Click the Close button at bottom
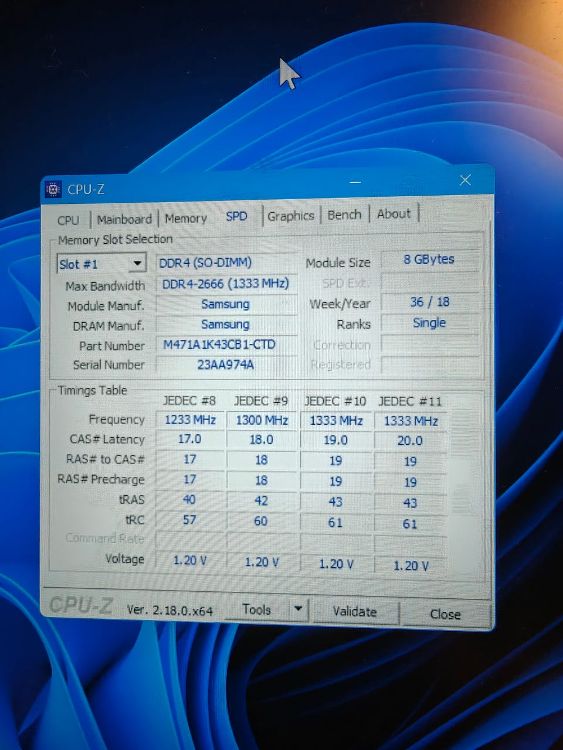This screenshot has height=750, width=563. [445, 614]
